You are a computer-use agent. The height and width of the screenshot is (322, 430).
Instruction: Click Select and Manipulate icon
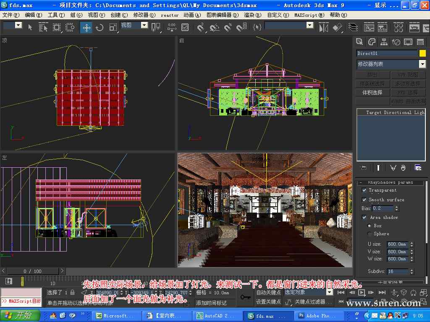click(172, 27)
